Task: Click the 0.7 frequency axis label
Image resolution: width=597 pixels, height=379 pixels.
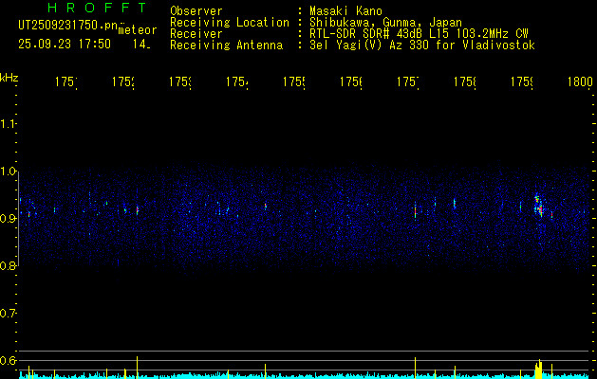Action: [x=8, y=314]
